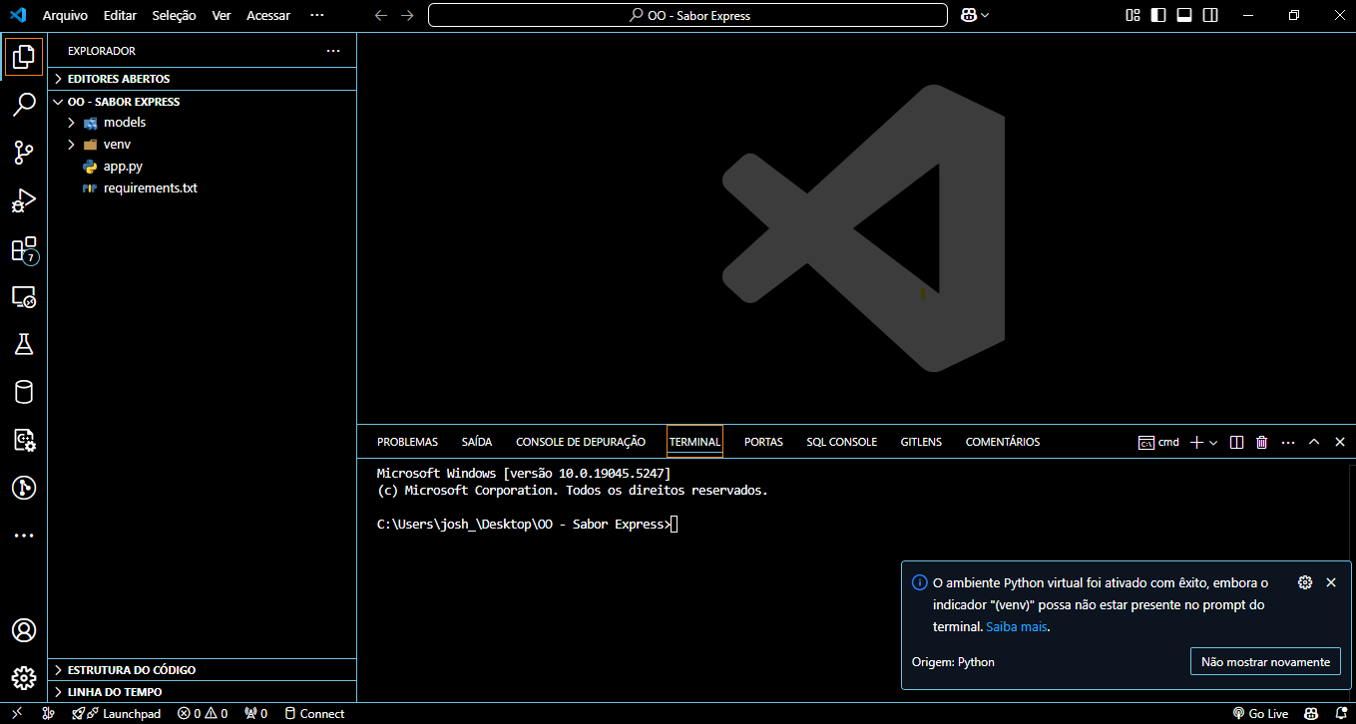Open the Source Control view
1356x724 pixels.
coord(24,153)
